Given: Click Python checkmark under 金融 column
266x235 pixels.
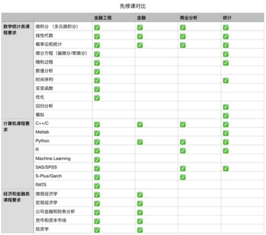Looking at the screenshot, I should [140, 142].
